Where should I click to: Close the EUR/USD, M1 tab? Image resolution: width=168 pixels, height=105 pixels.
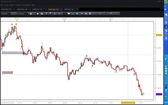coord(61,9)
